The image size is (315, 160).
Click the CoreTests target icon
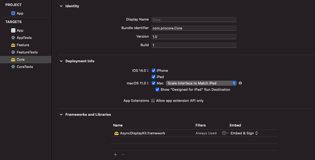click(13, 67)
